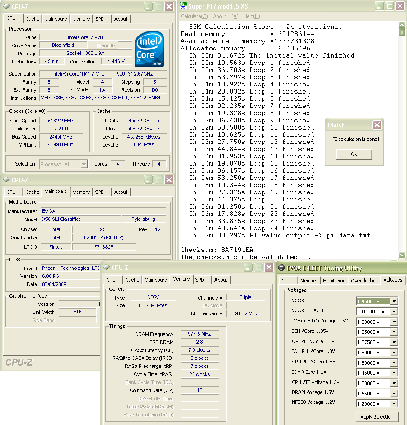Click the Super PI title bar icon
Screen dimensions: 407x425
183,6
